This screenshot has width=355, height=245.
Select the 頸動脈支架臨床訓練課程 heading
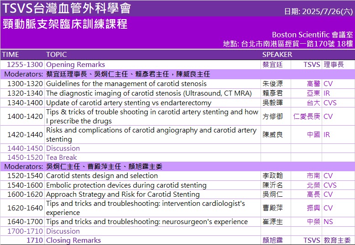tap(65, 24)
